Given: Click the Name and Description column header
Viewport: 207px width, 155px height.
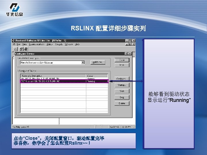Looking at the screenshot, I should 53,76.
